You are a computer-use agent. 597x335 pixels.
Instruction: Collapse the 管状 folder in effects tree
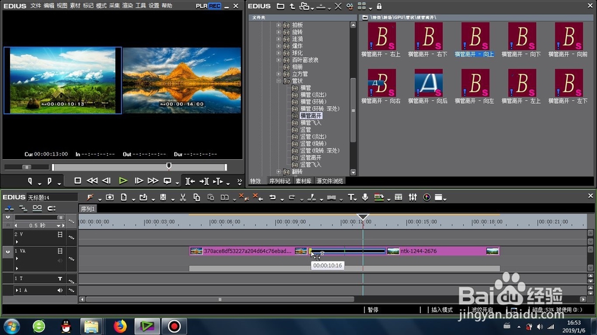tap(278, 81)
